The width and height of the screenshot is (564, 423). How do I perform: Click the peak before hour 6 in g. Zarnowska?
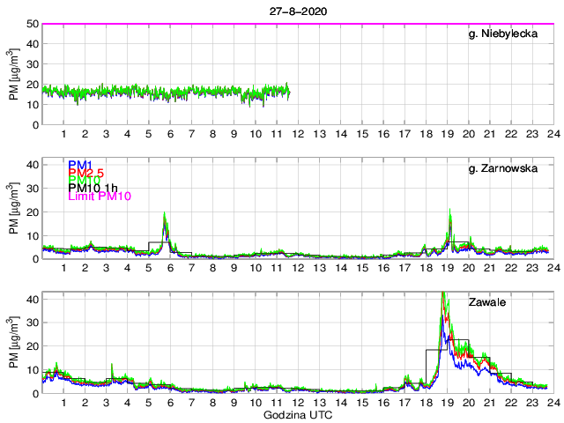pos(164,214)
